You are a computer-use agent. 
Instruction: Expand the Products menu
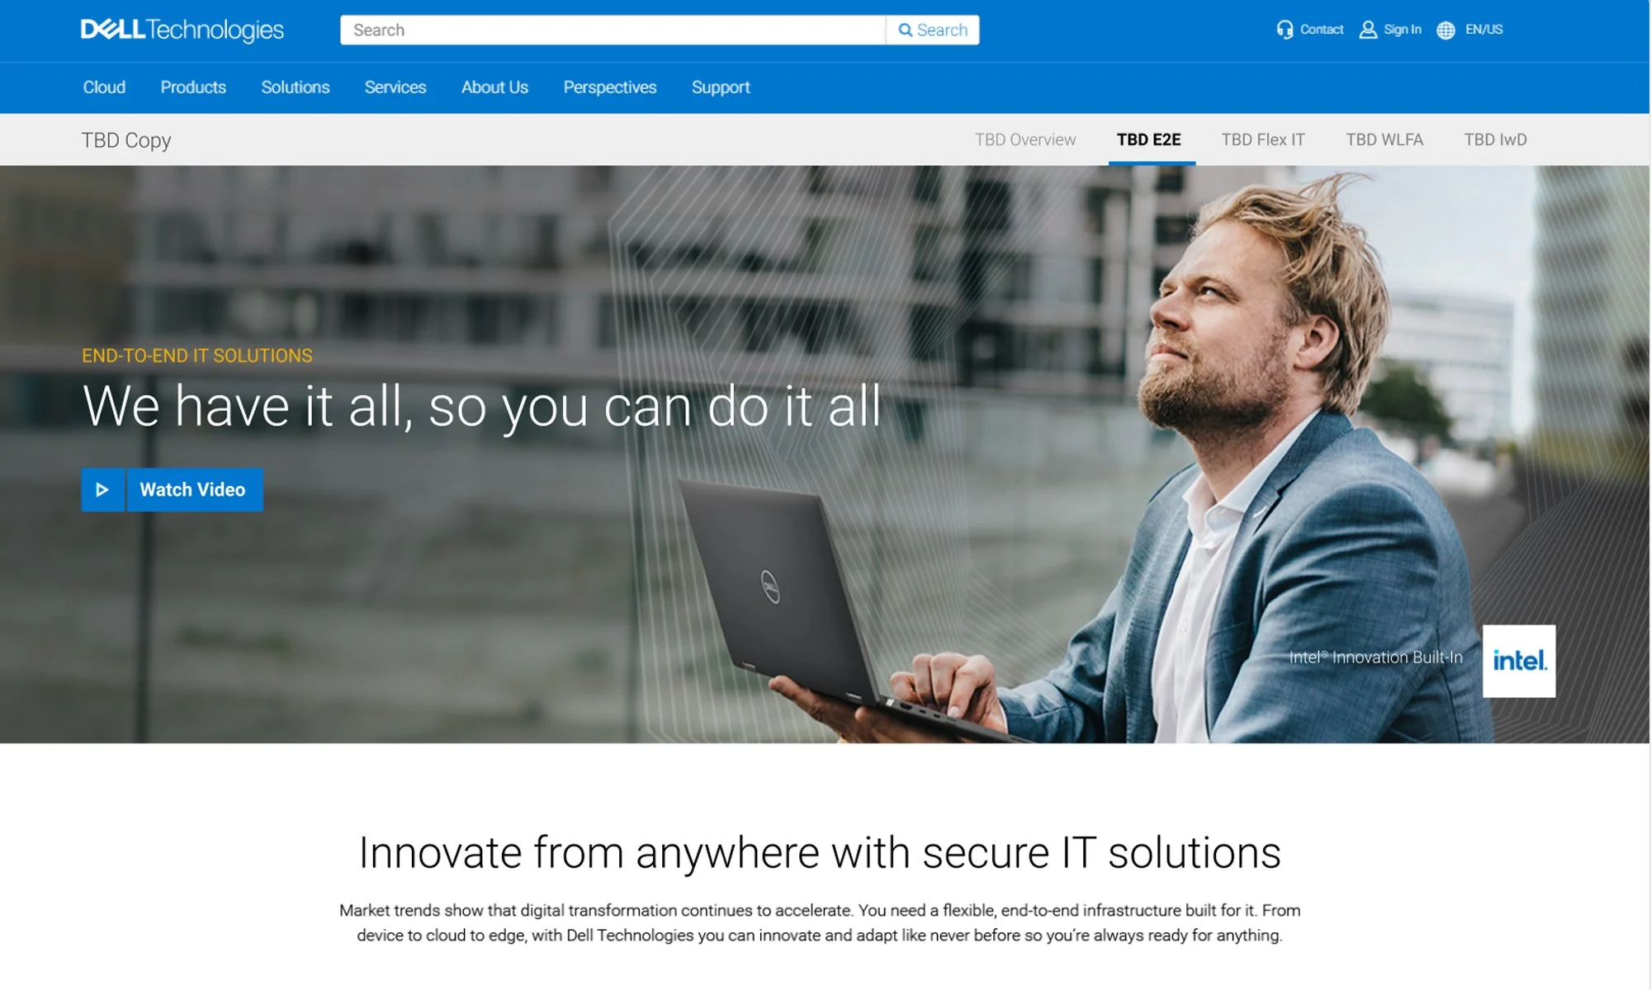(x=193, y=87)
